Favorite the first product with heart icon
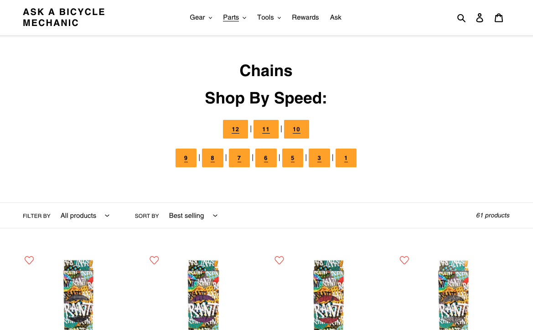The height and width of the screenshot is (330, 533). coord(29,260)
